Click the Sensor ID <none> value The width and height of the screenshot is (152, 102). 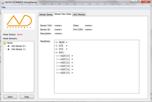(x=58, y=30)
